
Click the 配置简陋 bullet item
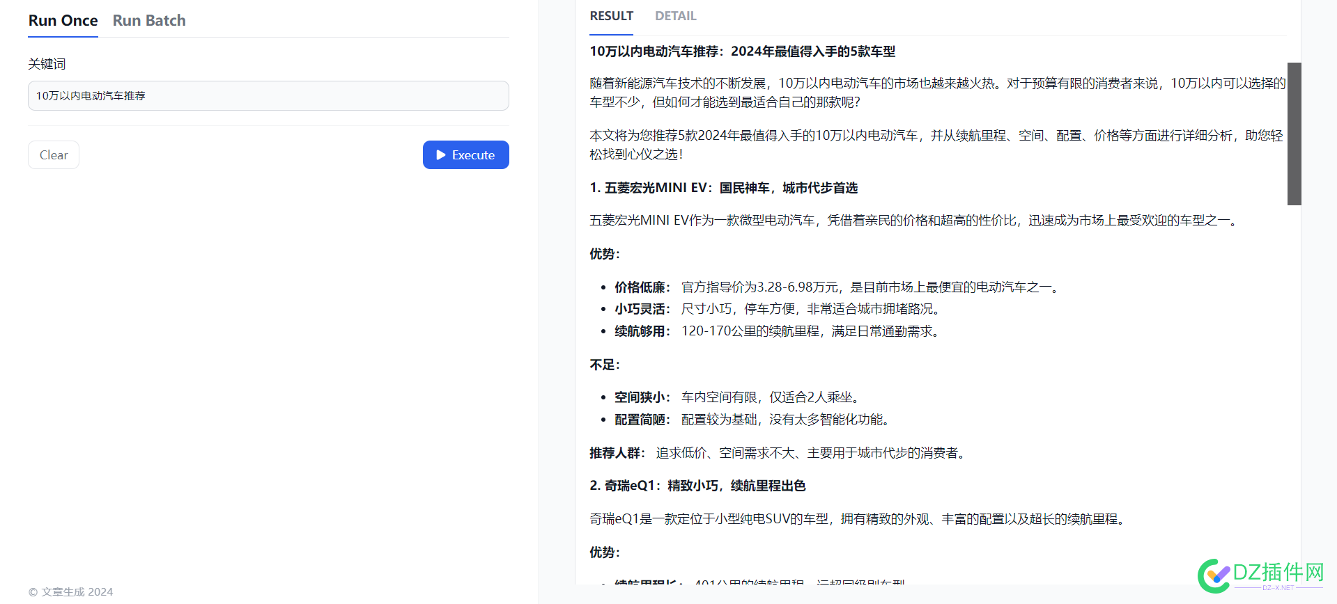pos(754,420)
